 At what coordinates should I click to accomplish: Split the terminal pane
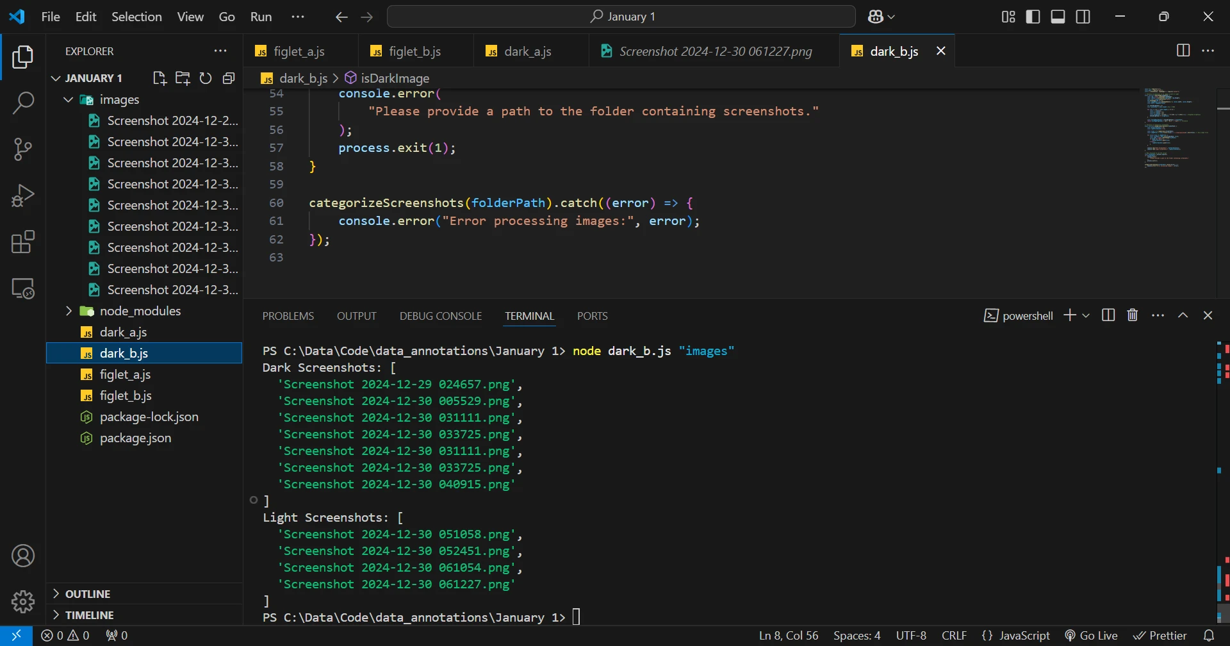click(x=1108, y=315)
